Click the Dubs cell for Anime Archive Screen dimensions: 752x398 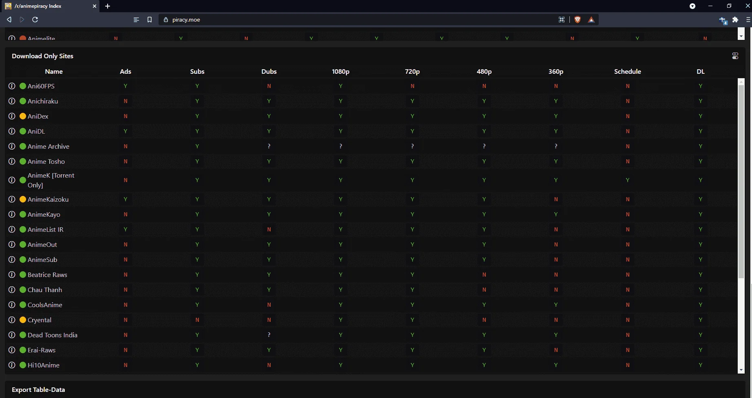269,146
